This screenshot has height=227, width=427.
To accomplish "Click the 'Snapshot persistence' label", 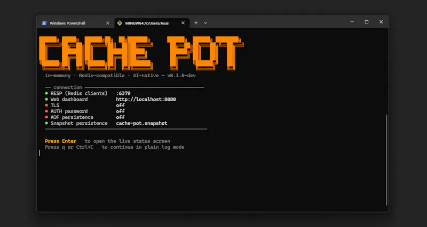I will [x=79, y=123].
